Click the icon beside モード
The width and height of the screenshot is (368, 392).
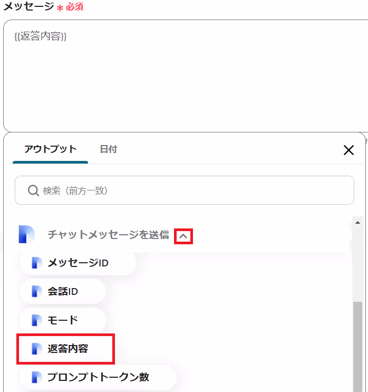pyautogui.click(x=37, y=320)
